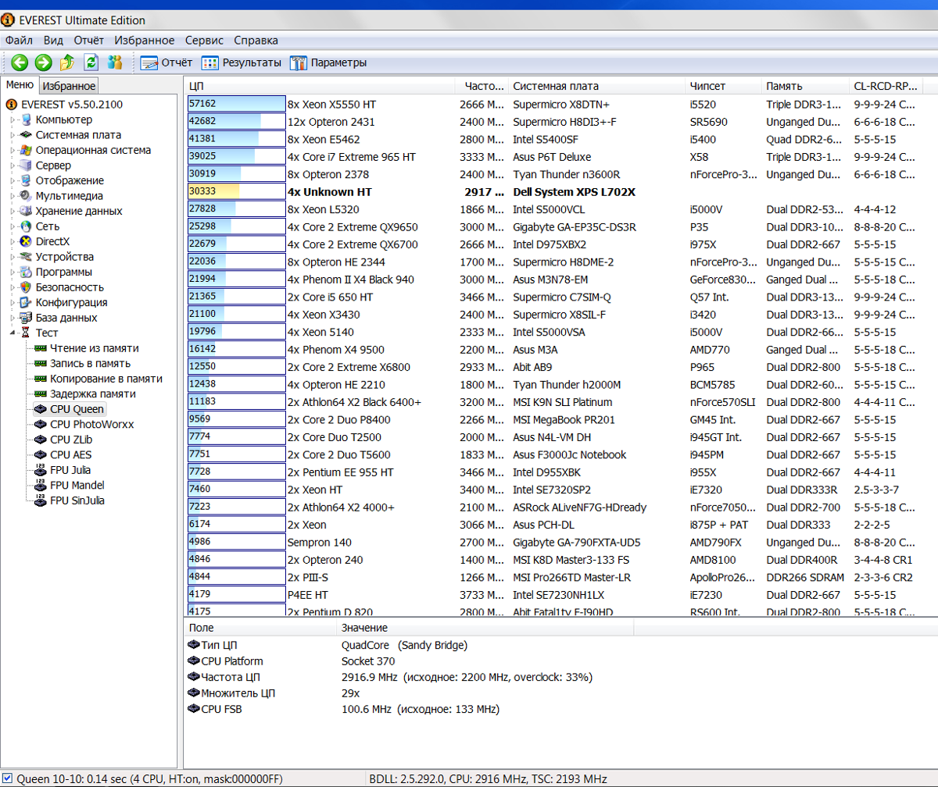Expand the Операционная система node
This screenshot has width=938, height=787.
13,150
